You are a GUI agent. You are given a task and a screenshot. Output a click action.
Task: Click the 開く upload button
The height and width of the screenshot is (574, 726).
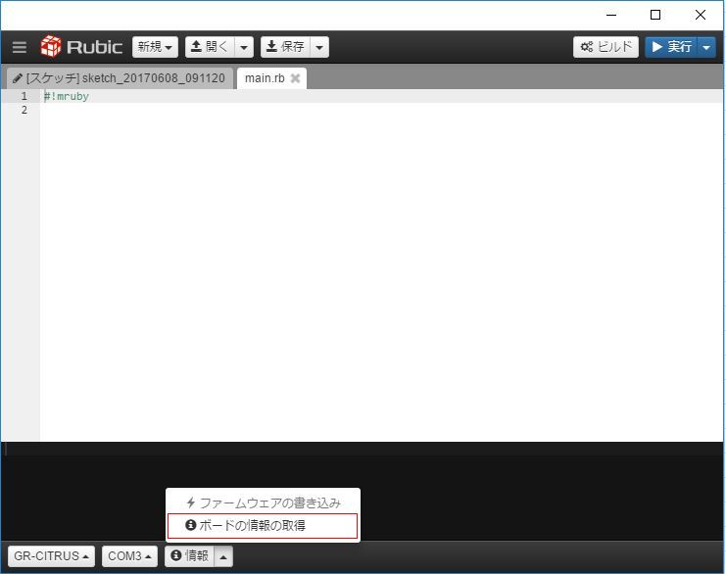tap(211, 47)
